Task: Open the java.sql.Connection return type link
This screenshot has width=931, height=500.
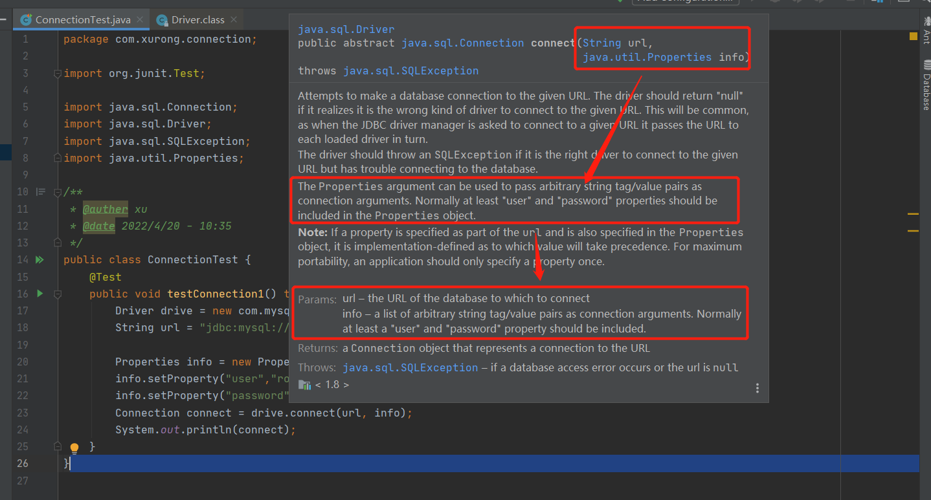Action: click(463, 43)
